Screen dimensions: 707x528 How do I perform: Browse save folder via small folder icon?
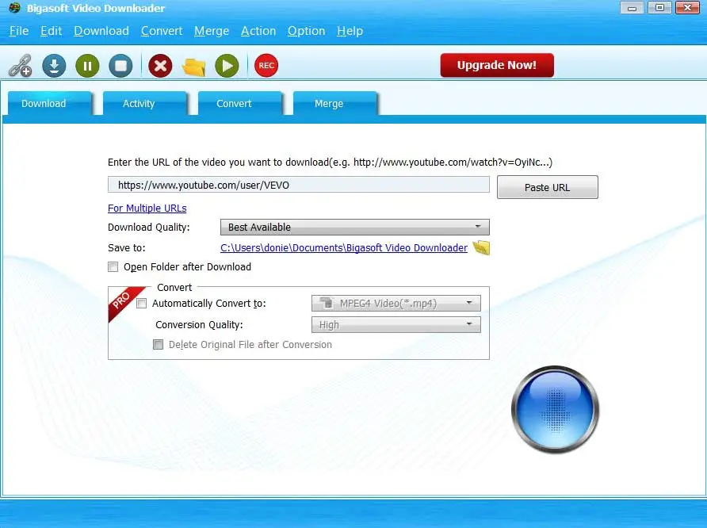point(481,247)
